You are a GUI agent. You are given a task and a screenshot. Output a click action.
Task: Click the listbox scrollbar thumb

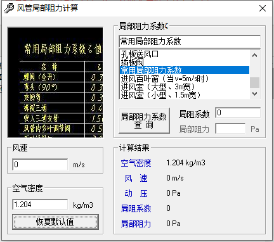[254, 82]
